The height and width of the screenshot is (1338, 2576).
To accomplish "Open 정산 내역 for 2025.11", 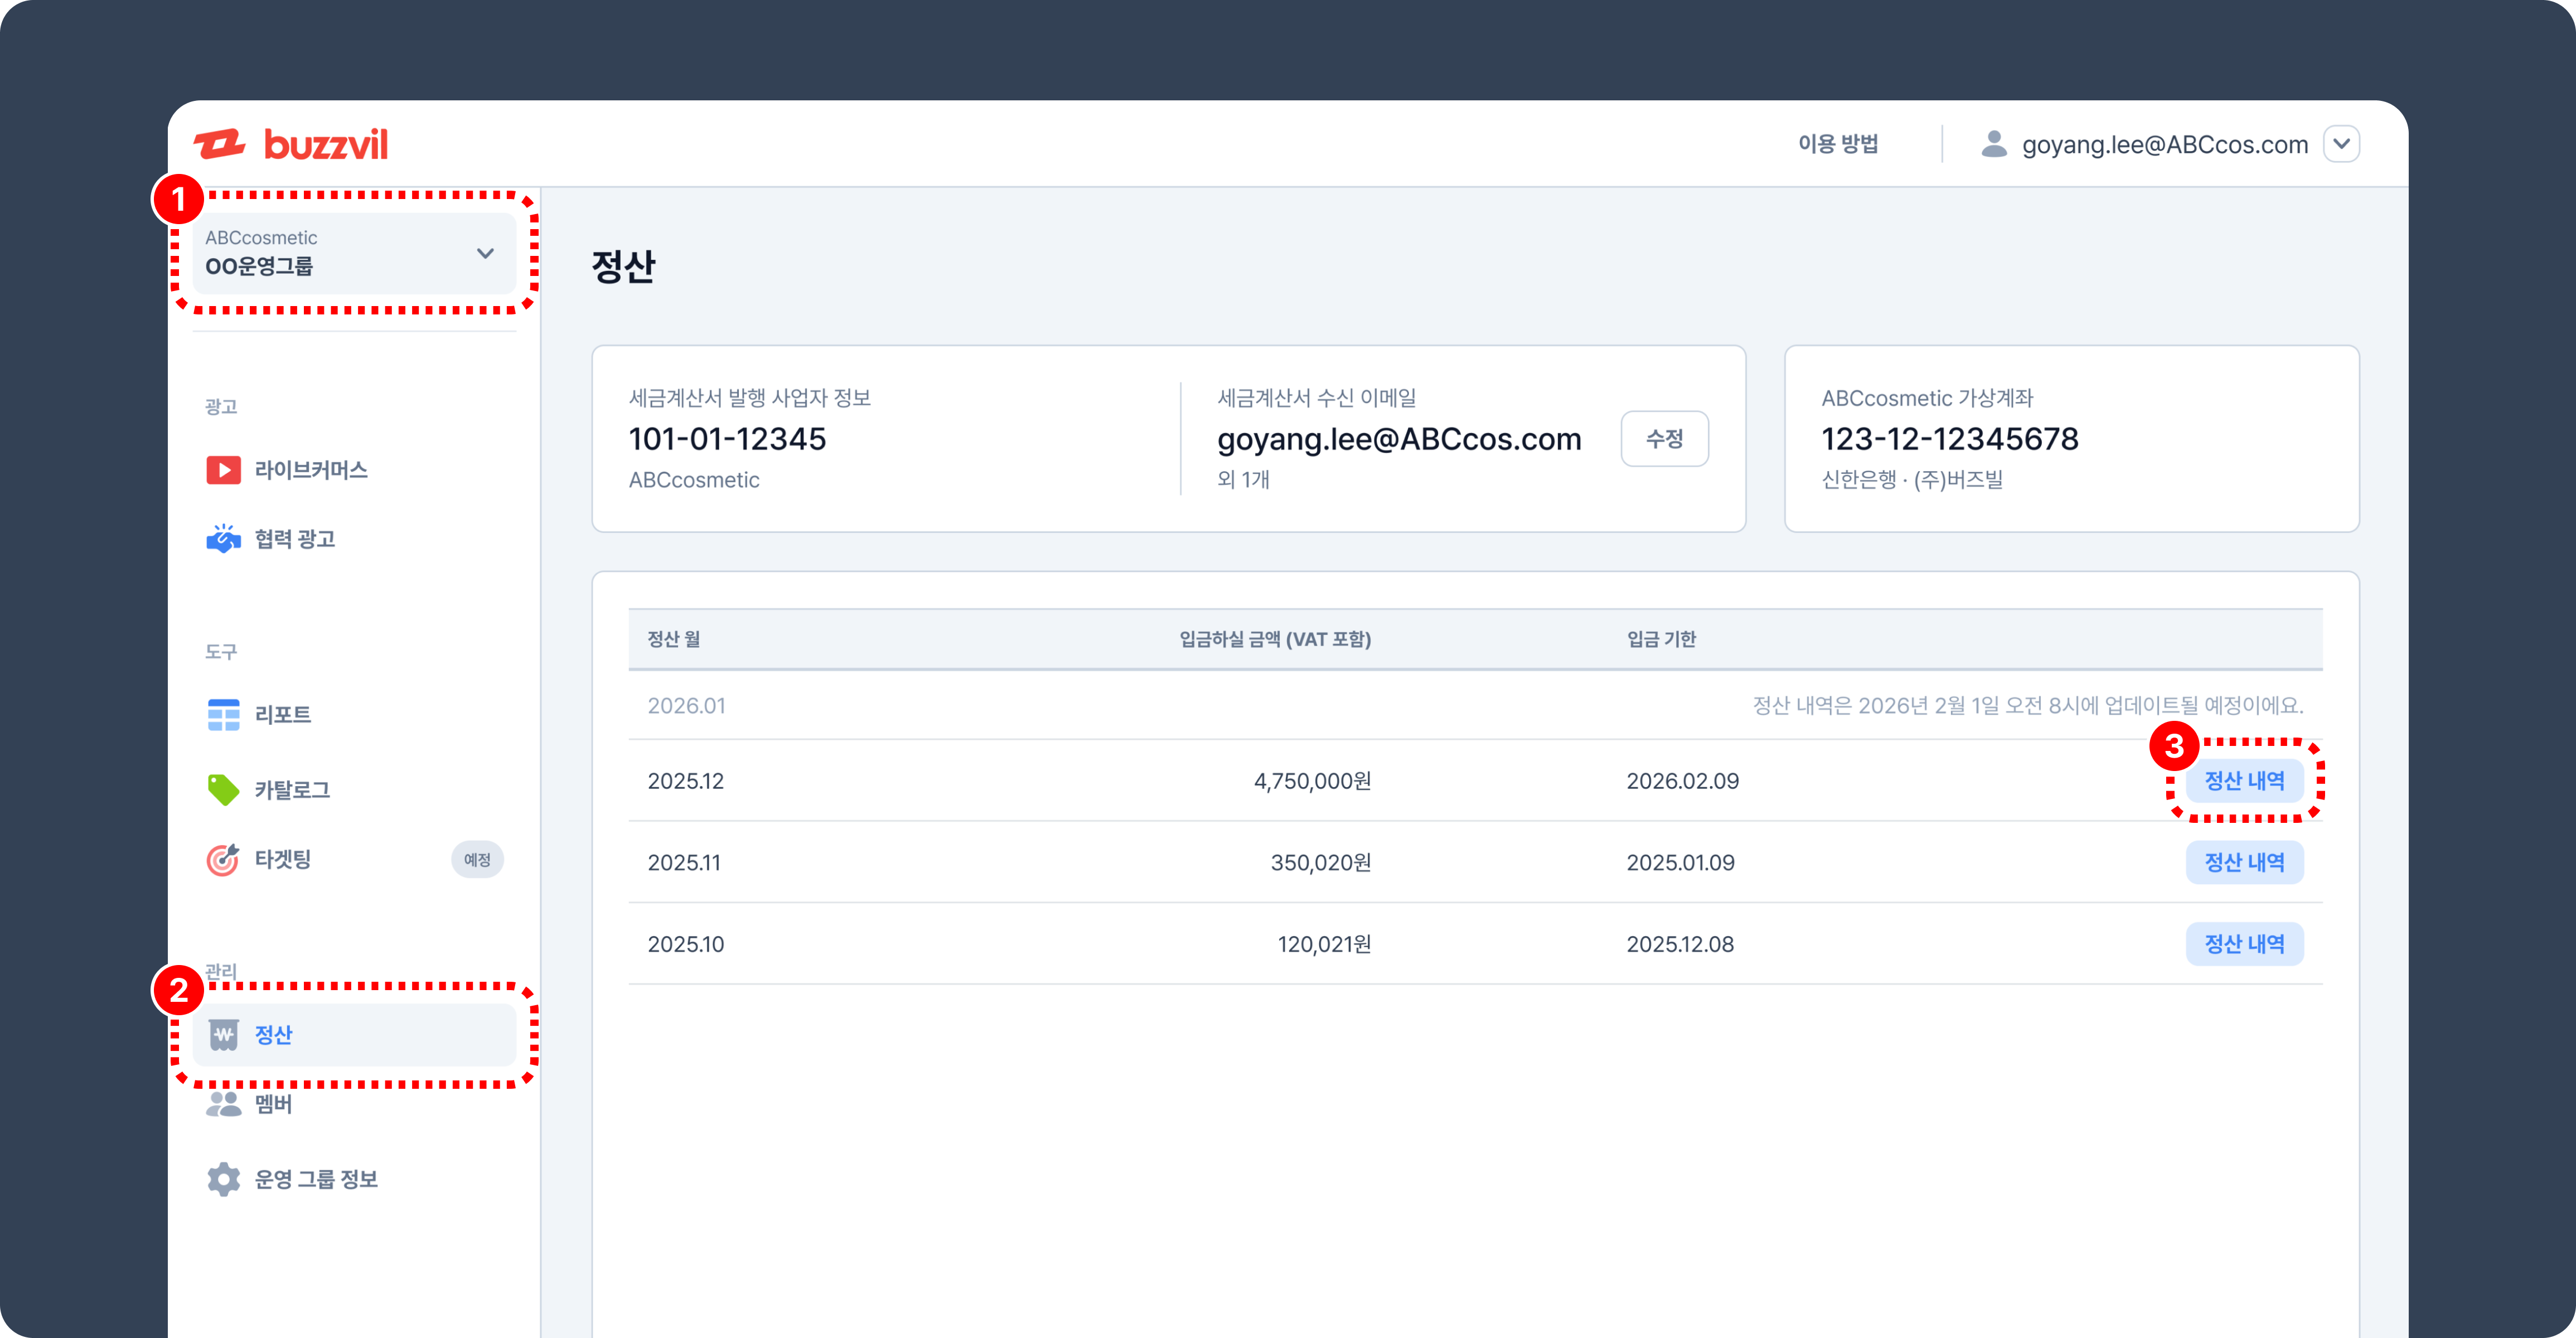I will click(2244, 863).
